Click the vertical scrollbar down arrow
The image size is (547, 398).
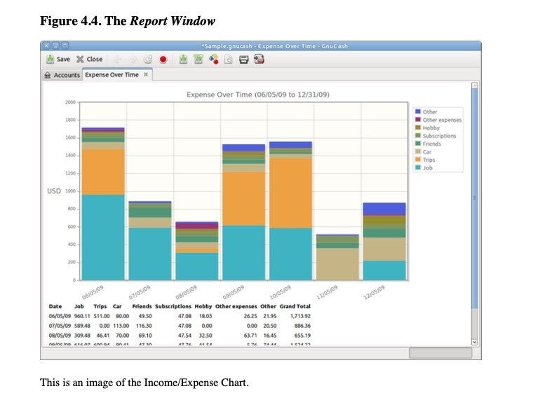[474, 342]
